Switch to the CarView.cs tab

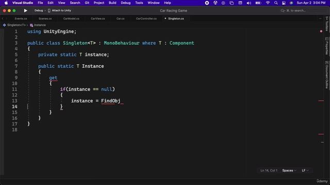click(x=97, y=18)
